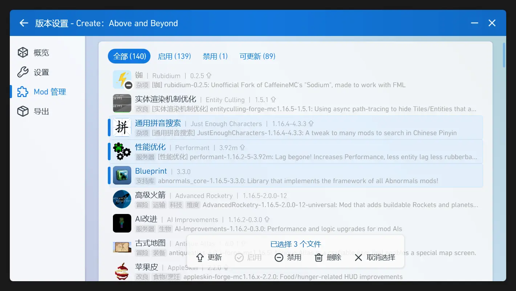516x291 pixels.
Task: Cancel selection with 取消选择
Action: click(375, 258)
